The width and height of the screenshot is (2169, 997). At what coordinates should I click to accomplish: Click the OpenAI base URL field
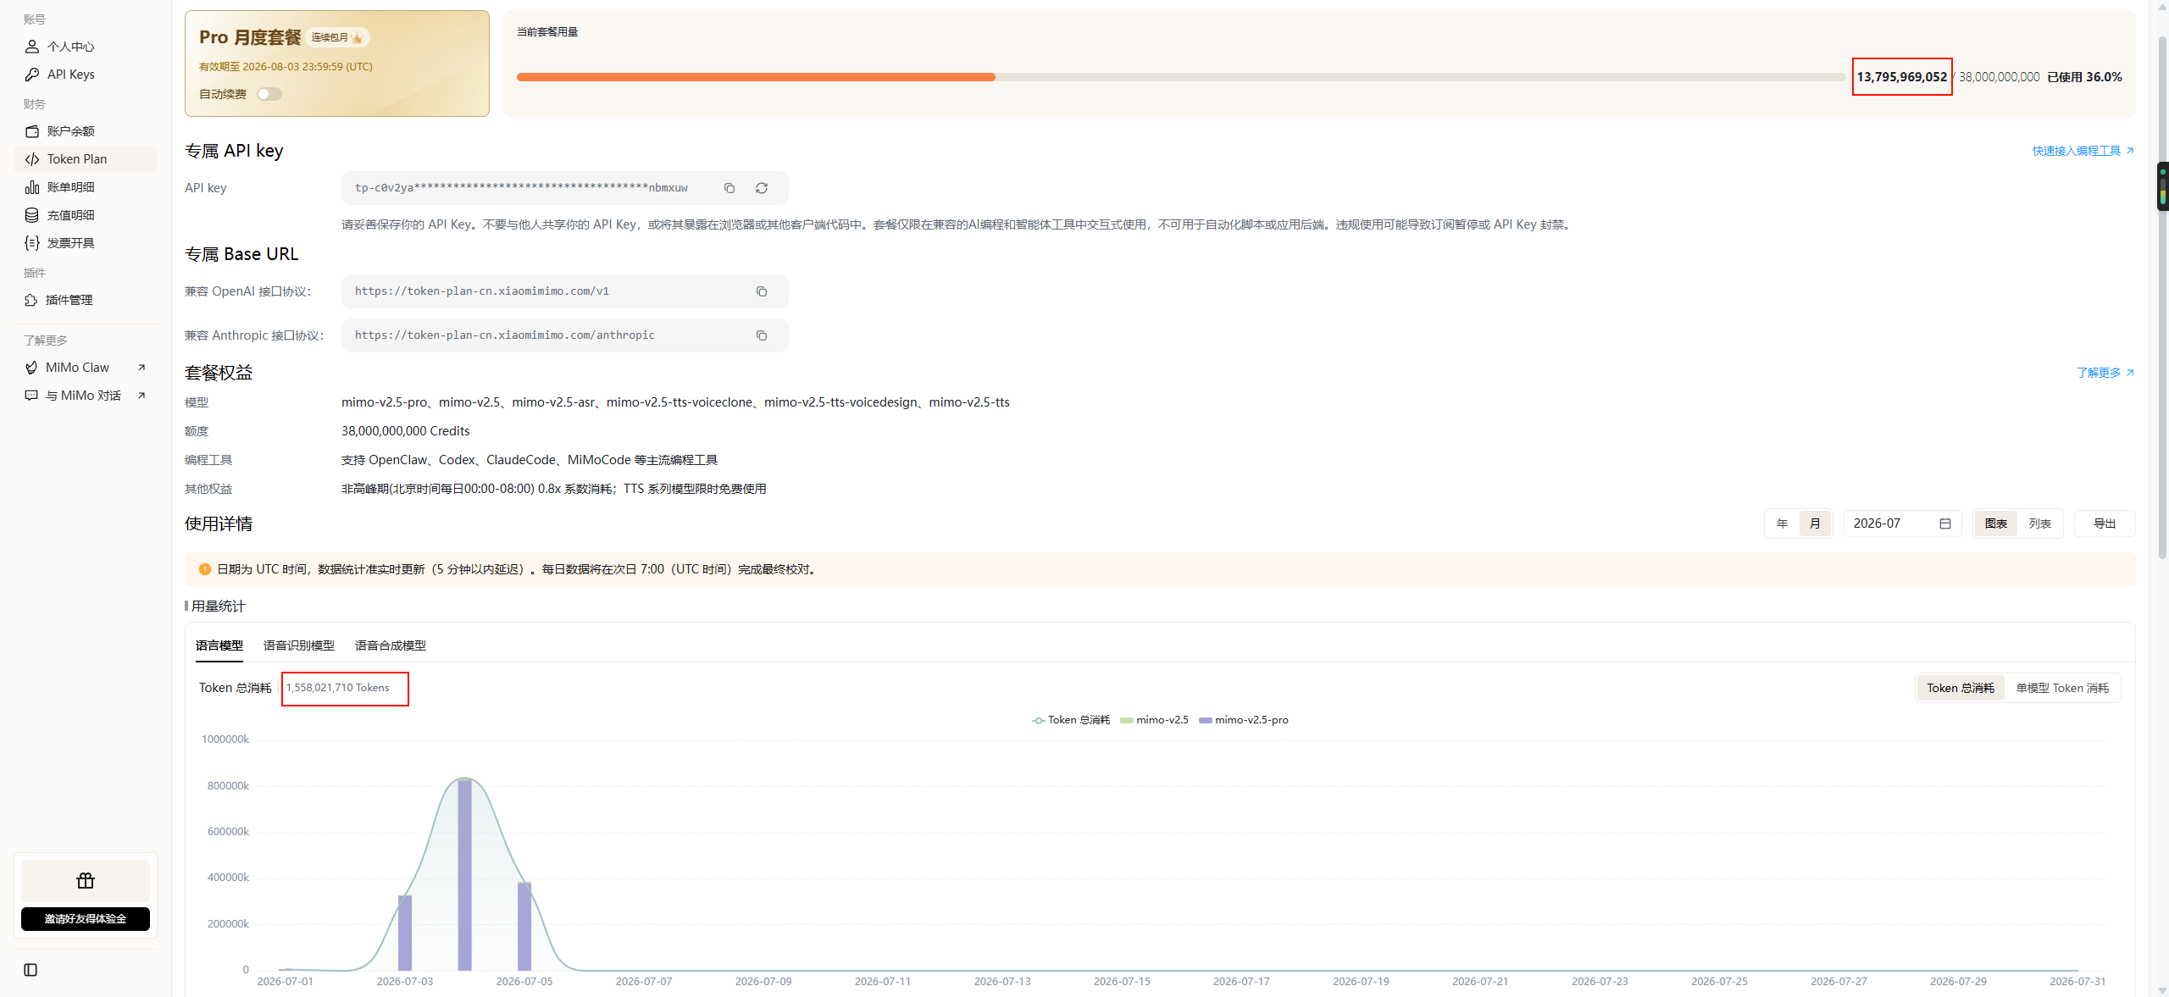click(x=564, y=291)
